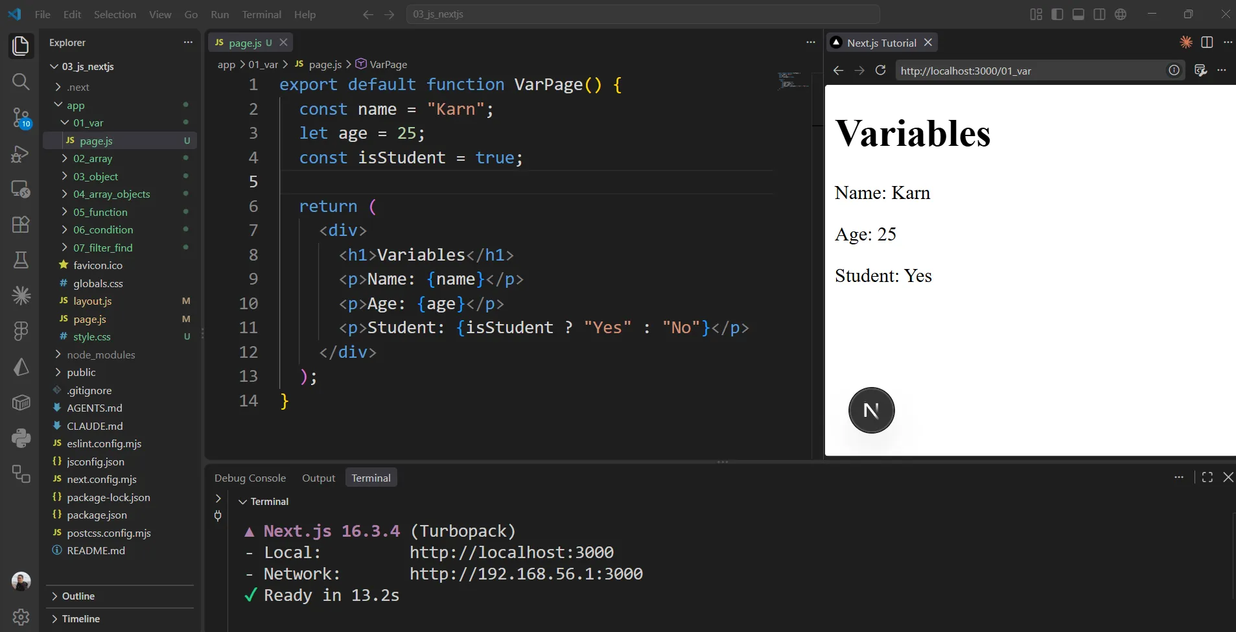Open the Manage gear icon
The width and height of the screenshot is (1236, 632).
21,616
